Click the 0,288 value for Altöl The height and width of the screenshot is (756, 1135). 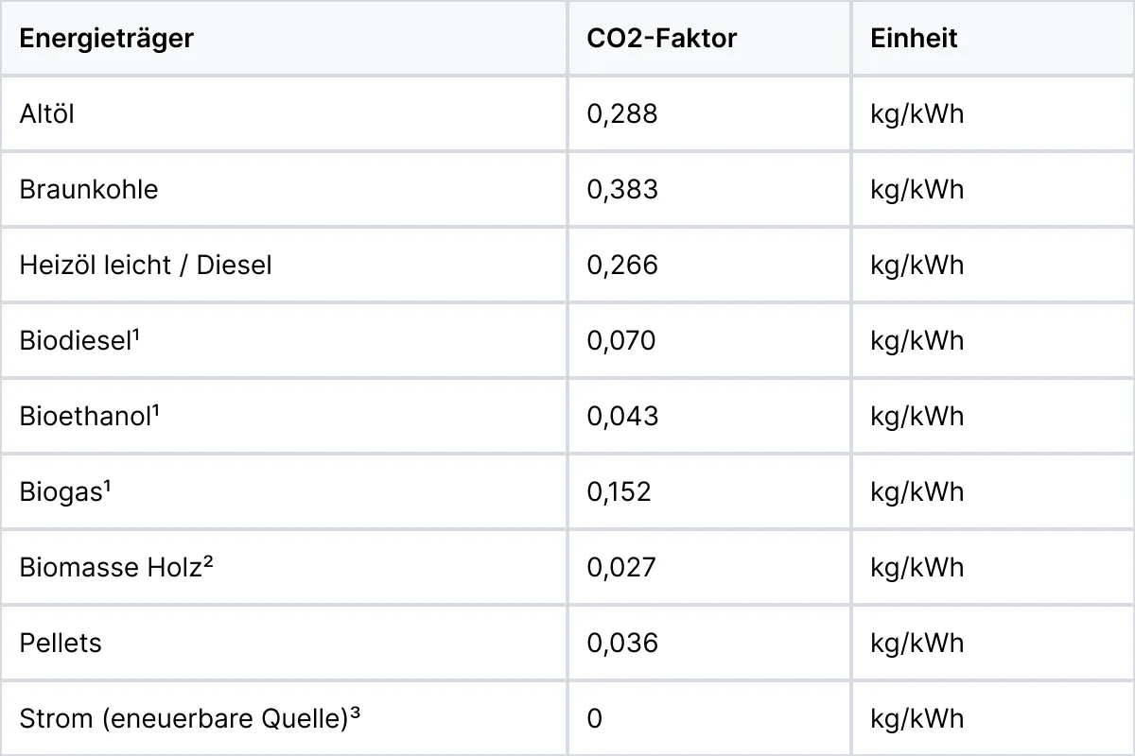622,113
